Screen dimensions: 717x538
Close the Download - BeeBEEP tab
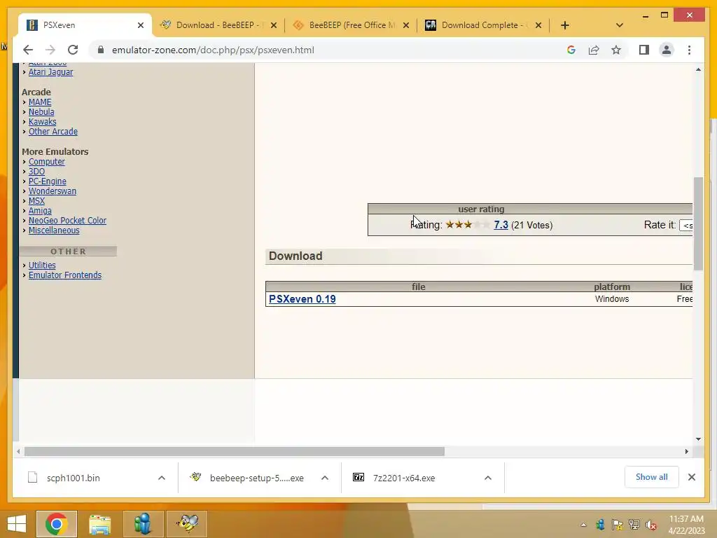274,25
